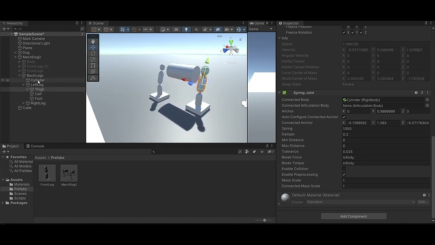Image resolution: width=435 pixels, height=245 pixels.
Task: Disable Auto Configure Connected Anchor
Action: (344, 117)
